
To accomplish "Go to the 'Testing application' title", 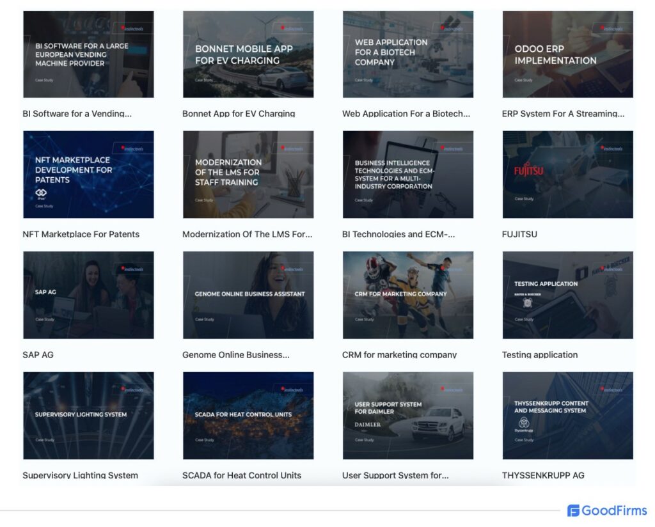I will [540, 355].
